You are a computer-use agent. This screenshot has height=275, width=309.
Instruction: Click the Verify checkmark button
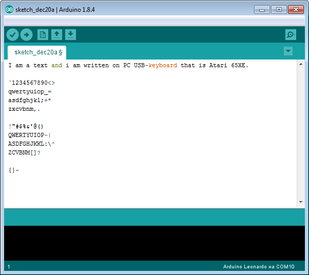13,34
